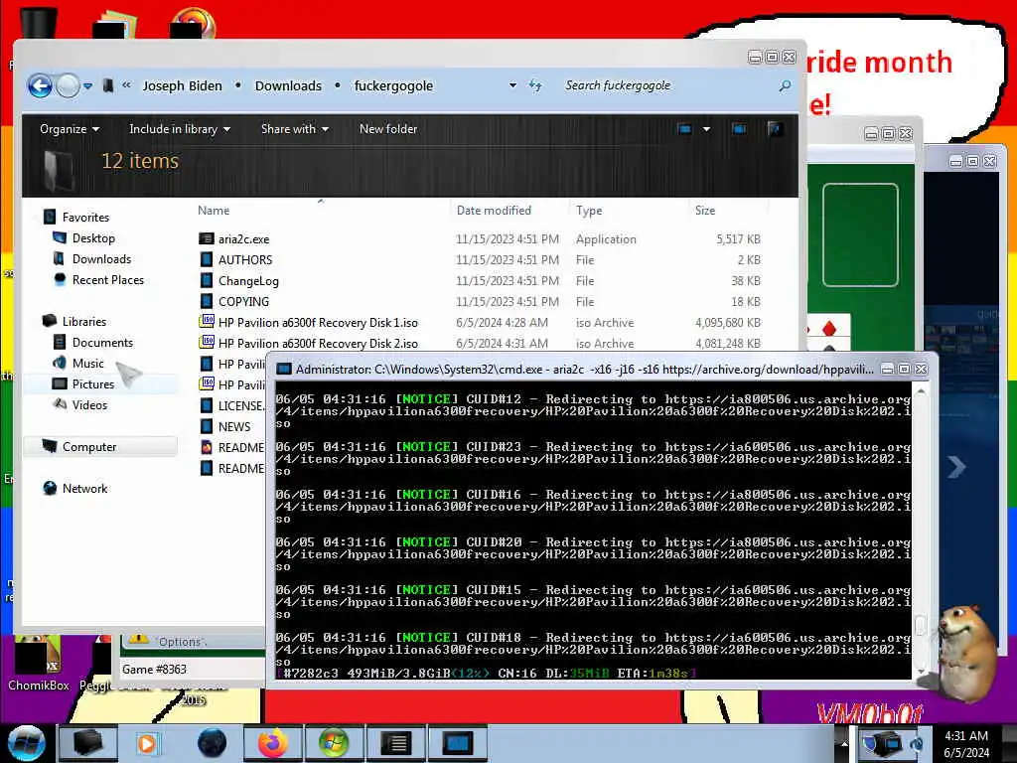The height and width of the screenshot is (763, 1017).
Task: Toggle the preview pane icon
Action: click(739, 129)
